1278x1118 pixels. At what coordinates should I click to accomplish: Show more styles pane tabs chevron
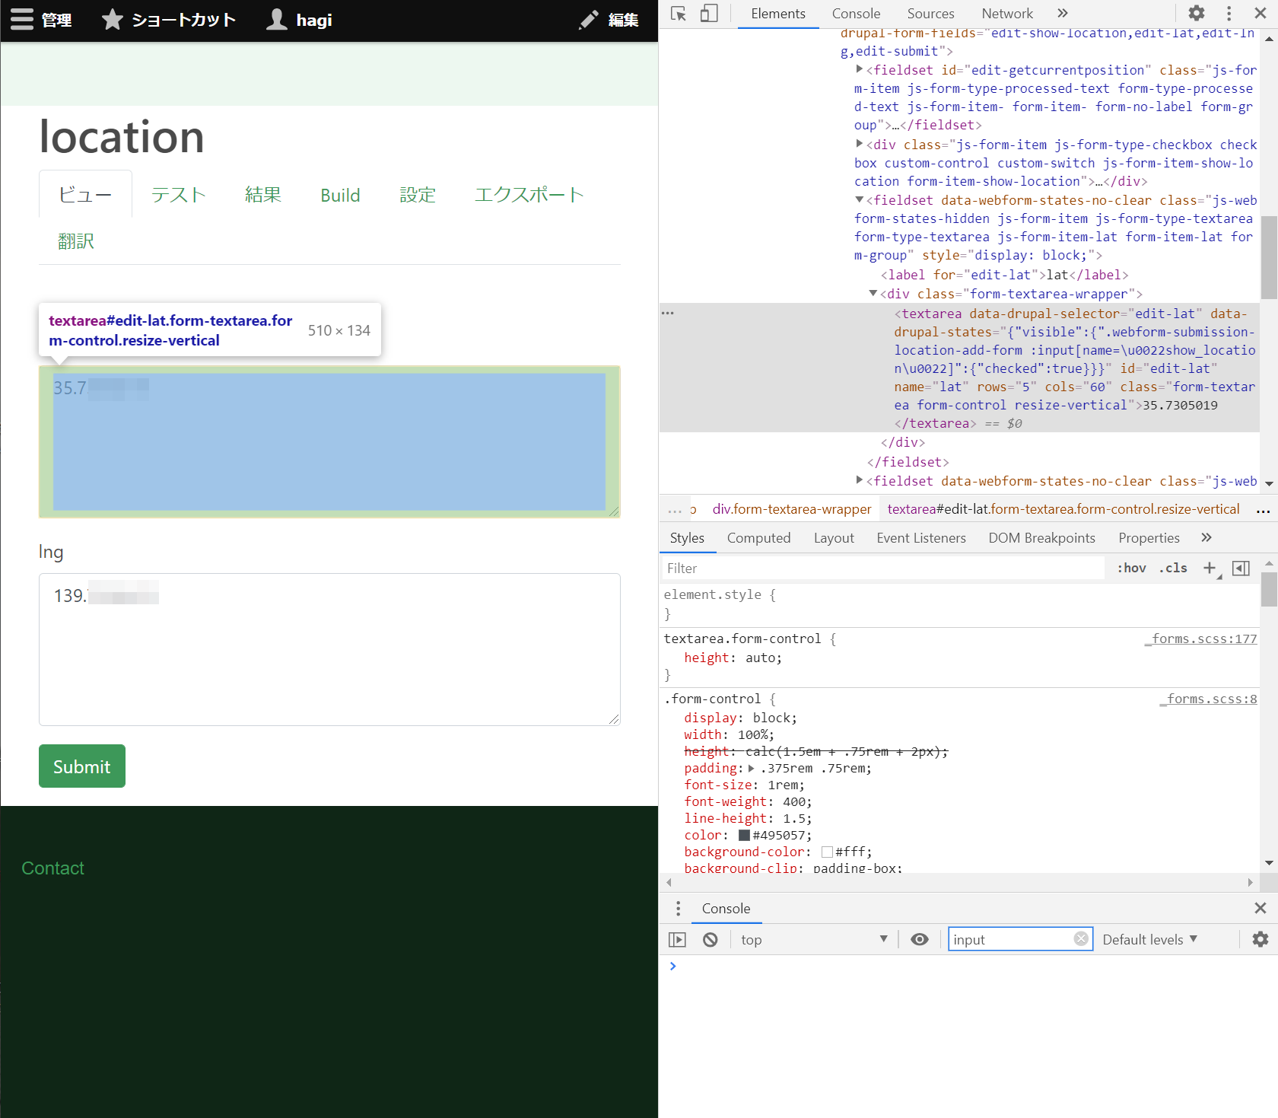pyautogui.click(x=1206, y=538)
